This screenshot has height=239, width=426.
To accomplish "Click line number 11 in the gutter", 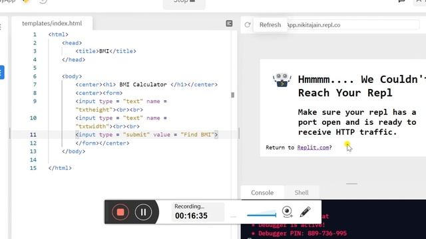I will (33, 135).
